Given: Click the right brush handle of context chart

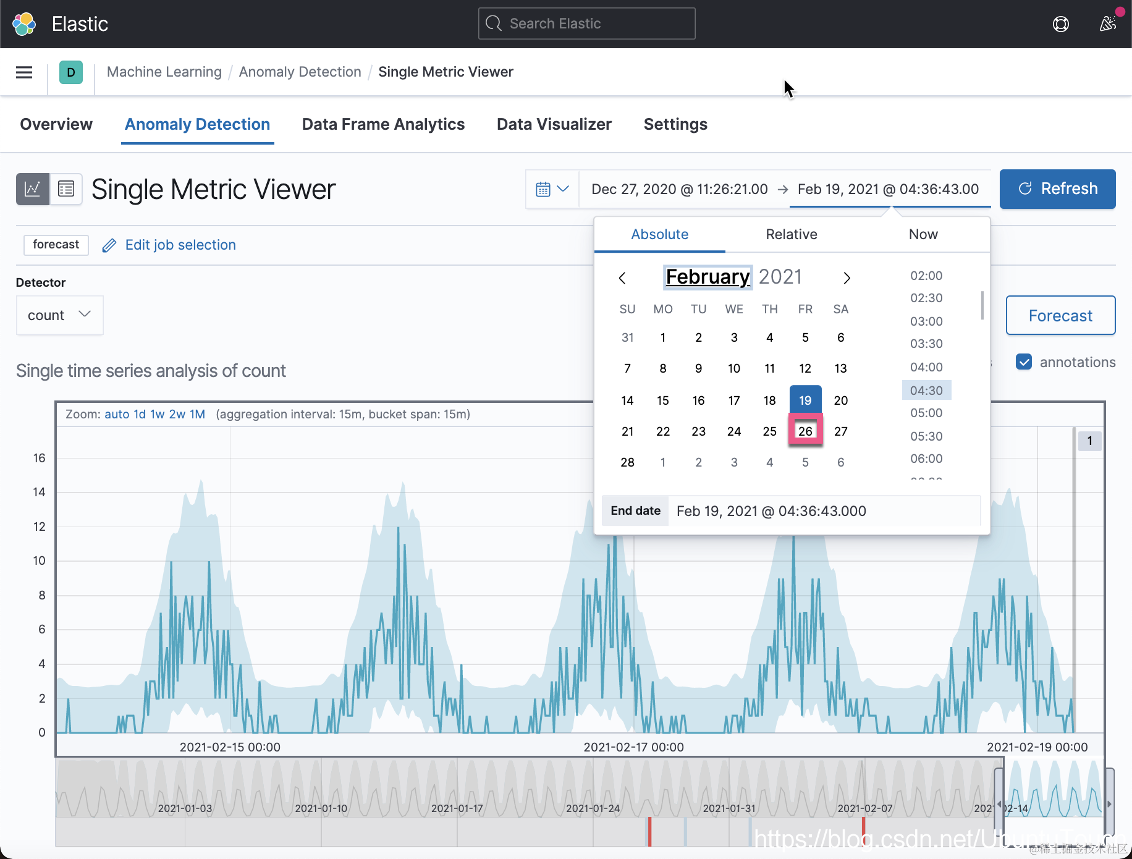Looking at the screenshot, I should click(x=1110, y=803).
